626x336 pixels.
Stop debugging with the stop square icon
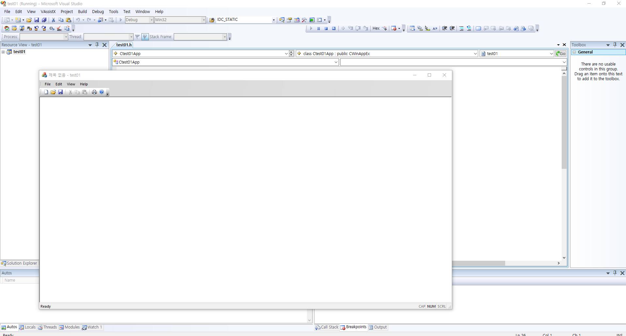326,28
